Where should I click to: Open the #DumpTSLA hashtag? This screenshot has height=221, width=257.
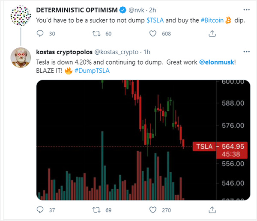point(92,71)
